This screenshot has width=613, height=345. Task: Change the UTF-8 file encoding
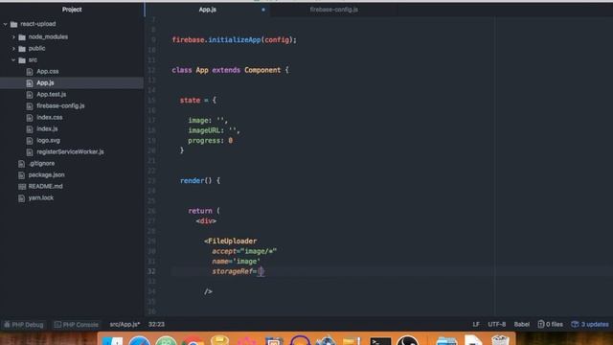(x=496, y=324)
